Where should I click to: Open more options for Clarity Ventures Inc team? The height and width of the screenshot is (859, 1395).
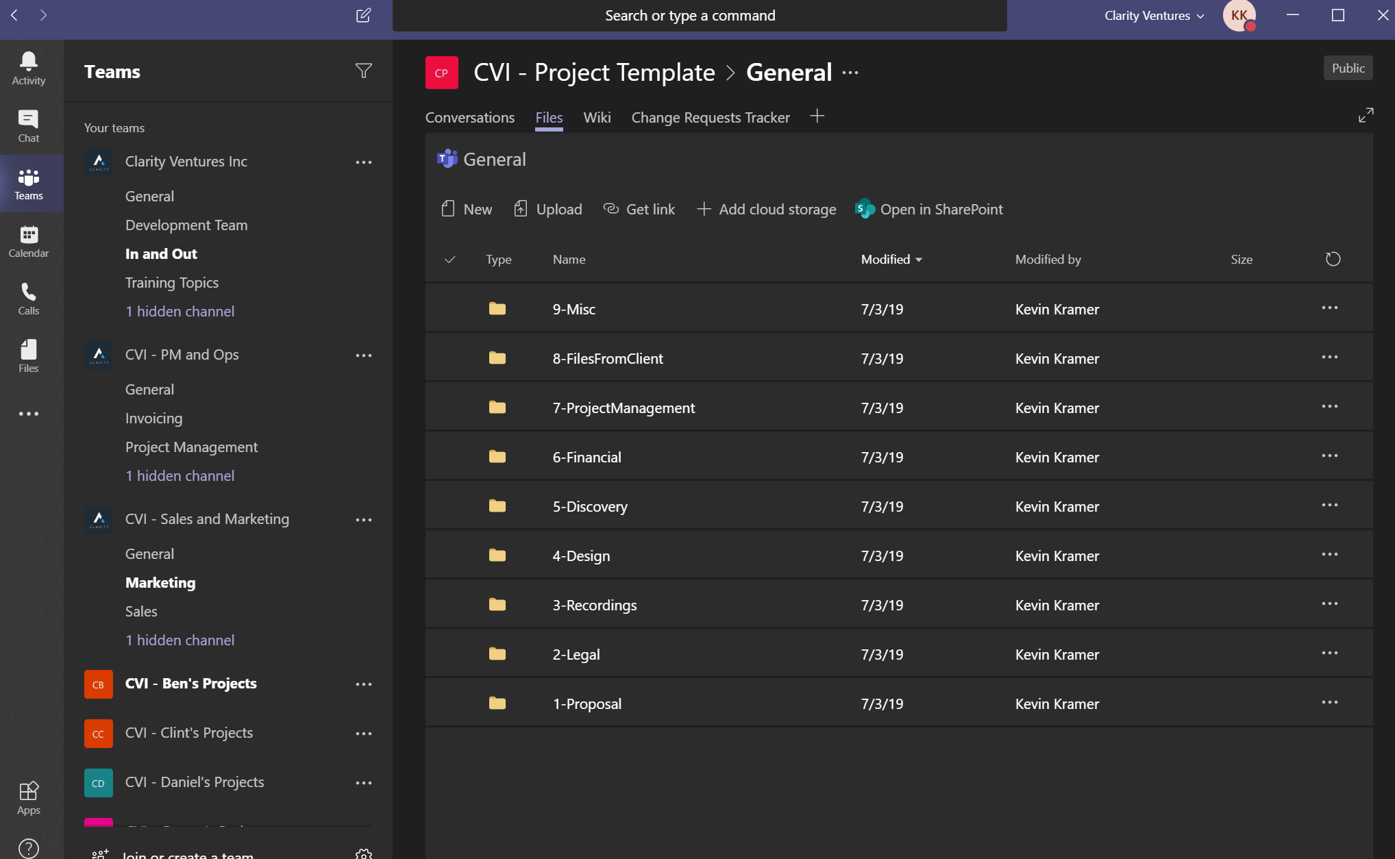[x=364, y=162]
